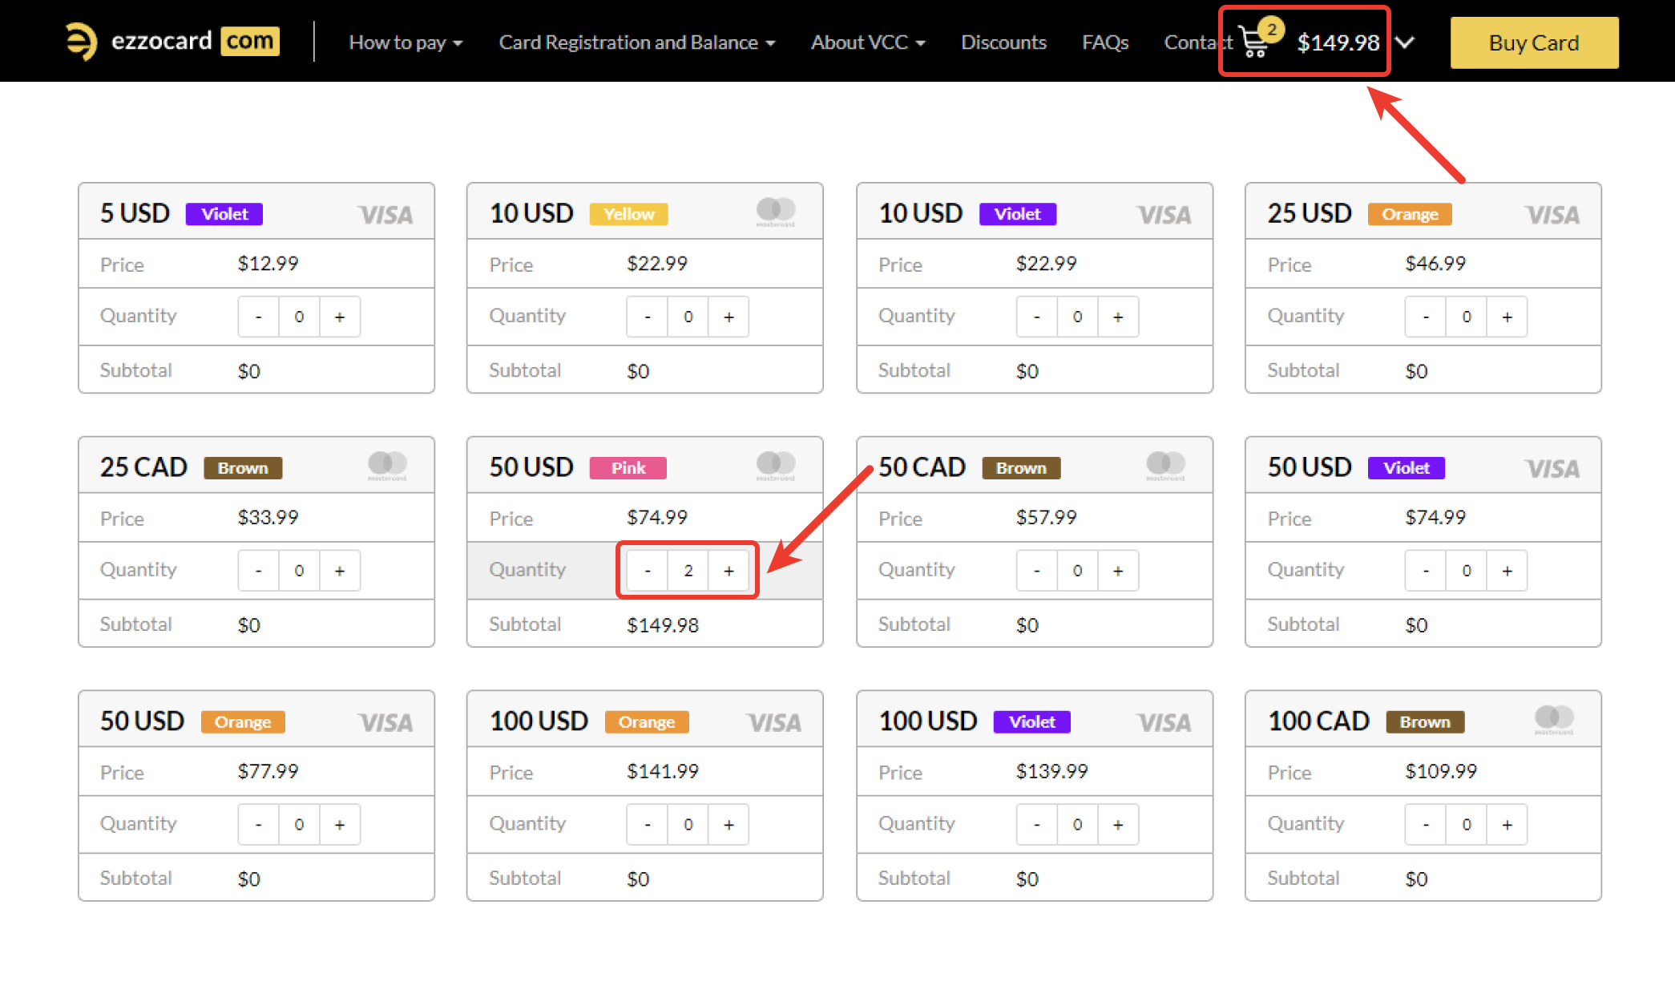
Task: Click plus on the 5 USD Violet card
Action: (x=340, y=317)
